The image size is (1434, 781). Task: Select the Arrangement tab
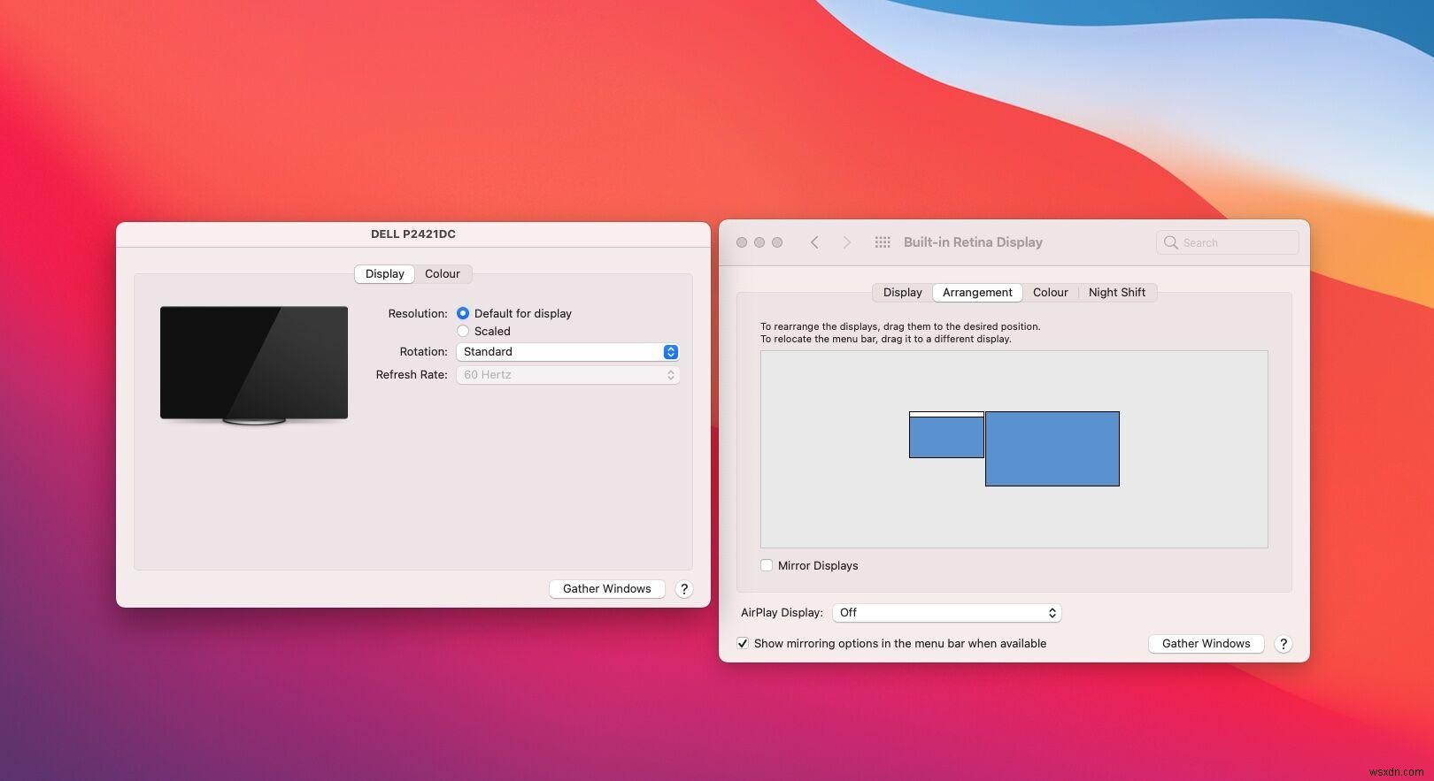tap(977, 293)
